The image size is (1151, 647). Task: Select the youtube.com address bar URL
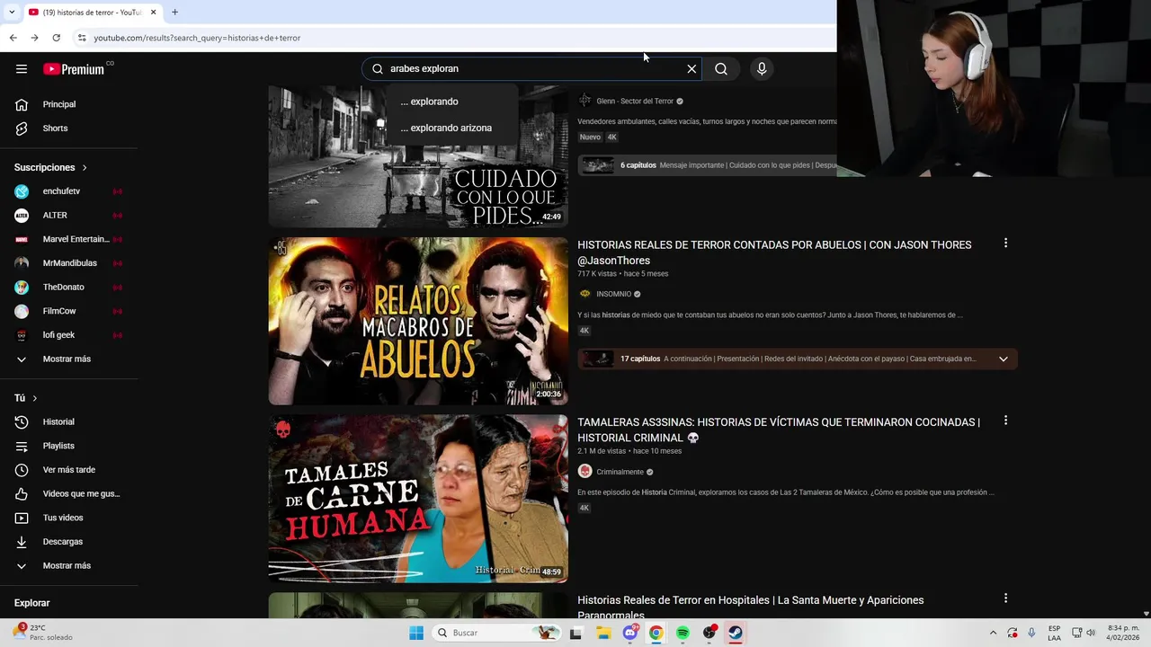(x=197, y=38)
